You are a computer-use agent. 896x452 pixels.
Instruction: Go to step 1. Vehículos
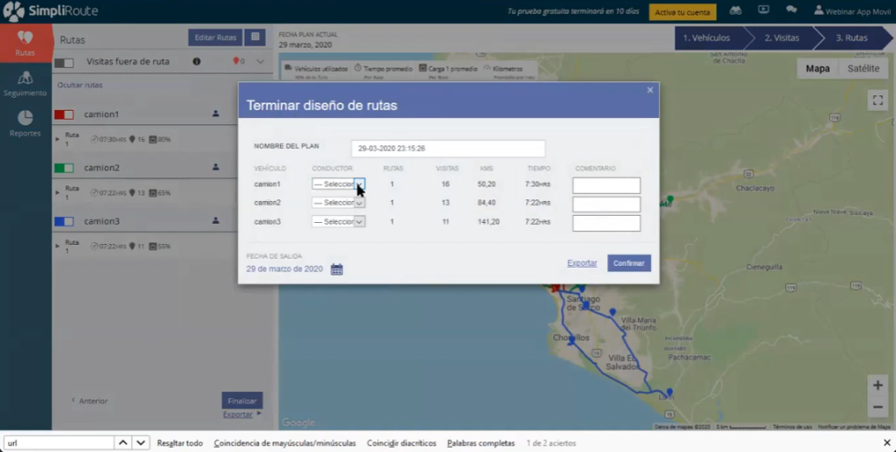pos(707,38)
